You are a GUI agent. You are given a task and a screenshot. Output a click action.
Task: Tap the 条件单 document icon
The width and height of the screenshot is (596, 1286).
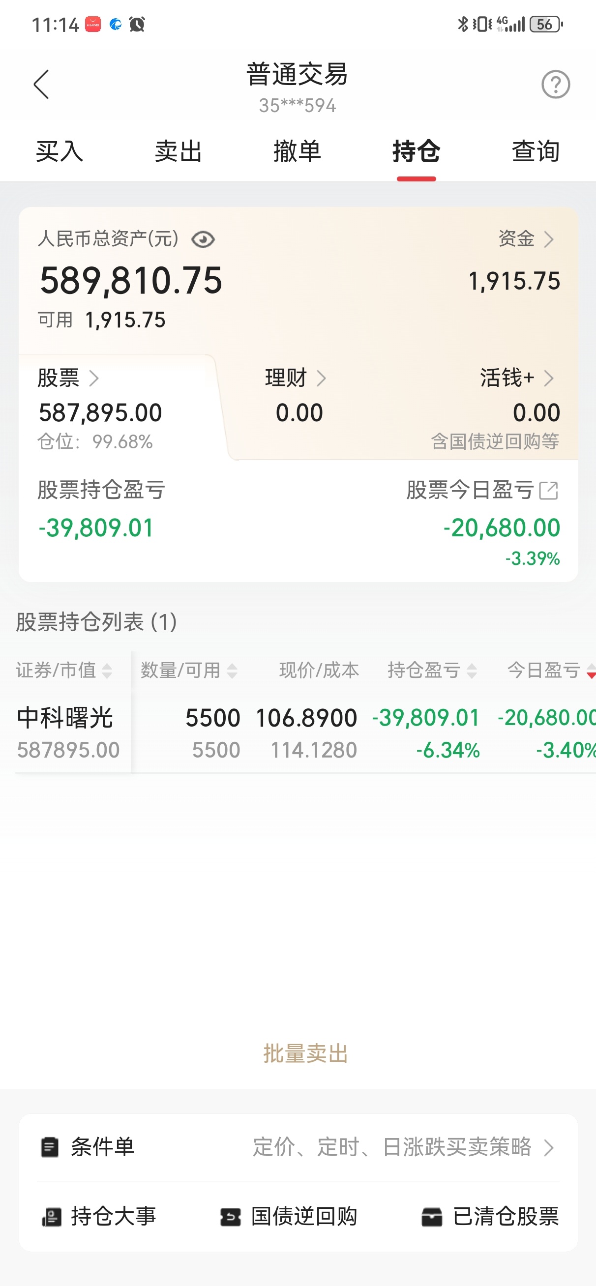click(x=50, y=1147)
